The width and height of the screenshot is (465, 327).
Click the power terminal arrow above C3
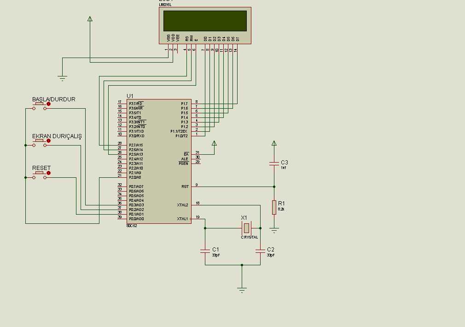(274, 143)
